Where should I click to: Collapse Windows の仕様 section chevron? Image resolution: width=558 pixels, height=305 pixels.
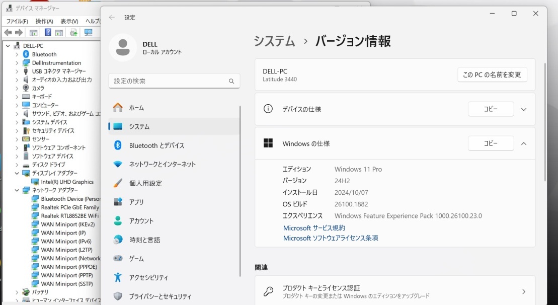[524, 144]
